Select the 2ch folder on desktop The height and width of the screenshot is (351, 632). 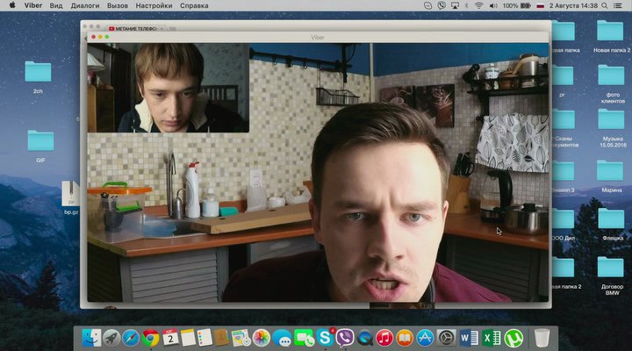coord(39,75)
